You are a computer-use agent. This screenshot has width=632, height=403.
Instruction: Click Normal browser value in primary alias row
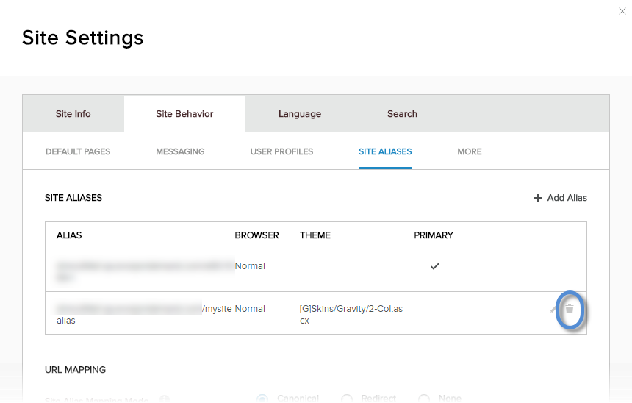point(250,266)
